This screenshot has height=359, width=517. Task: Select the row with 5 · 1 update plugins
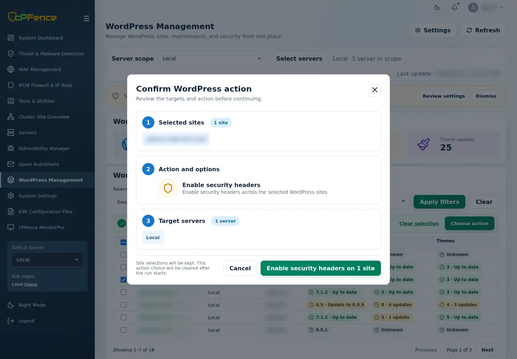[124, 317]
